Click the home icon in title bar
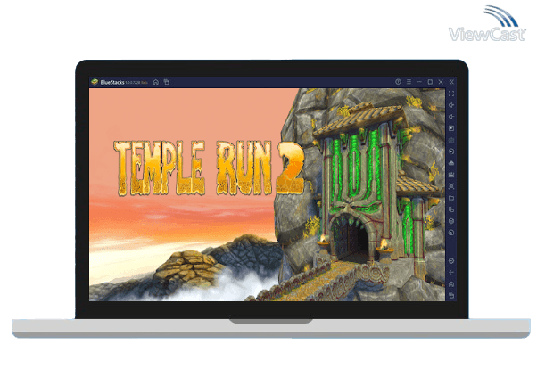The width and height of the screenshot is (537, 369). [x=156, y=82]
